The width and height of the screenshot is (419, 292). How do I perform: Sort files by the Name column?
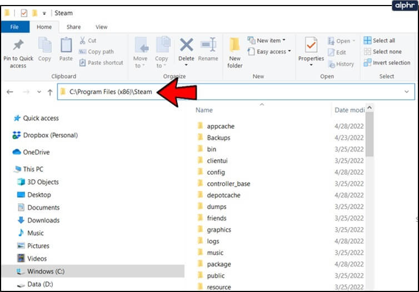(x=204, y=110)
